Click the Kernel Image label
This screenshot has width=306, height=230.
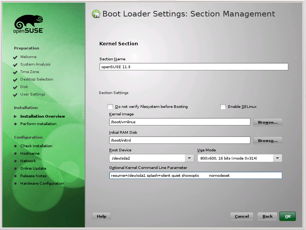pos(121,114)
